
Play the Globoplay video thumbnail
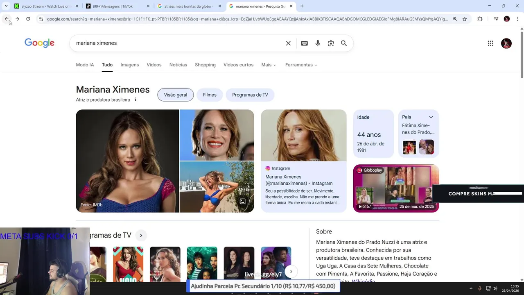[x=396, y=188]
